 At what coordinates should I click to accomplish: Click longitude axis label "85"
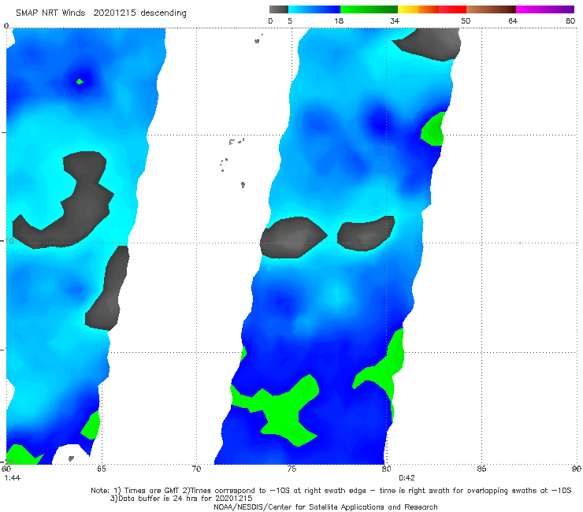[481, 469]
